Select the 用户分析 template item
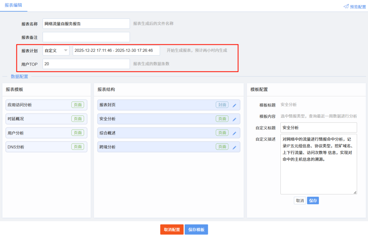 (x=46, y=133)
